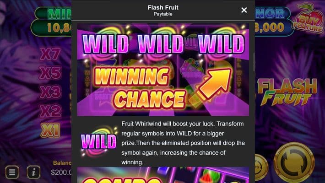Image resolution: width=325 pixels, height=183 pixels.
Task: Open the info button
Action: [x=33, y=172]
